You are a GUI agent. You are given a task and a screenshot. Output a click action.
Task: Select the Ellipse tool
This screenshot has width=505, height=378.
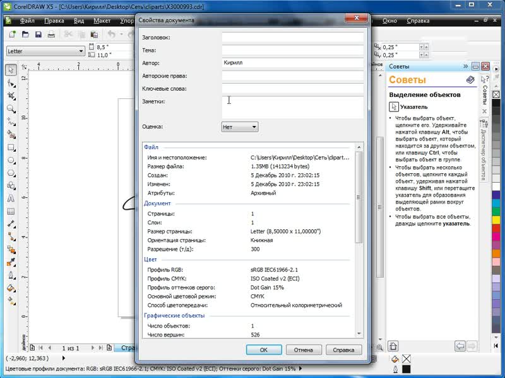point(11,160)
